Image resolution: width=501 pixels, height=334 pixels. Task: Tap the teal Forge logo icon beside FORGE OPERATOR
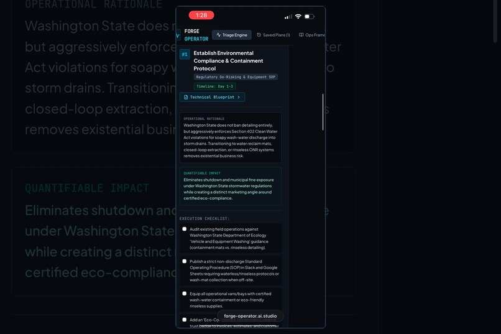(x=178, y=35)
